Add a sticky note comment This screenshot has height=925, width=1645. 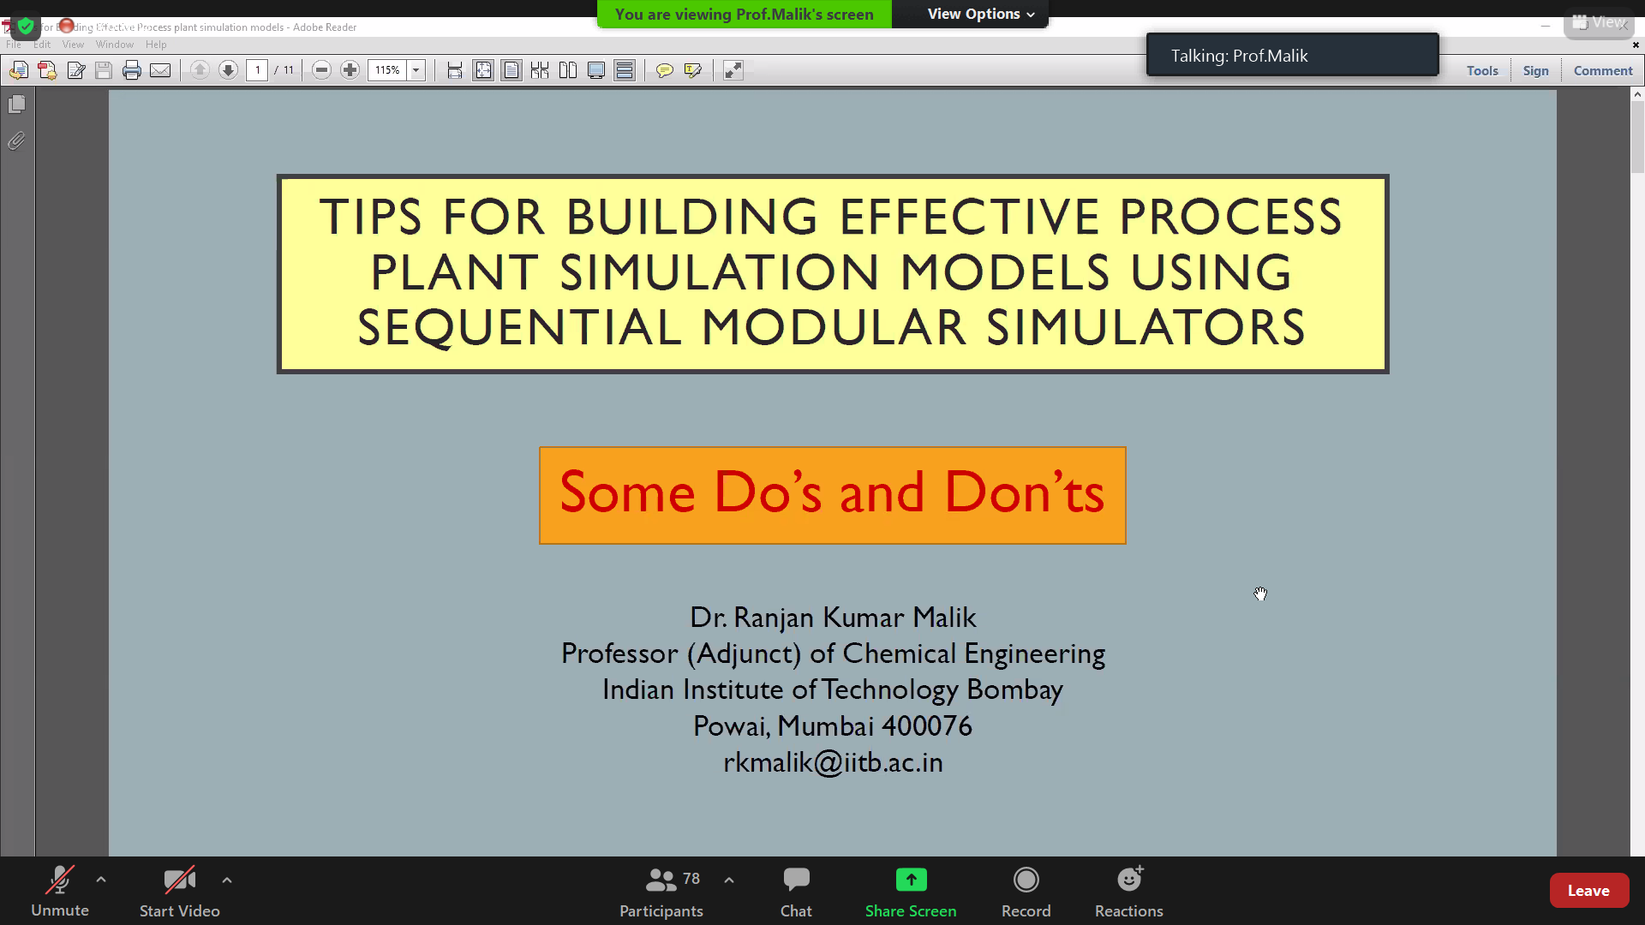pos(664,70)
